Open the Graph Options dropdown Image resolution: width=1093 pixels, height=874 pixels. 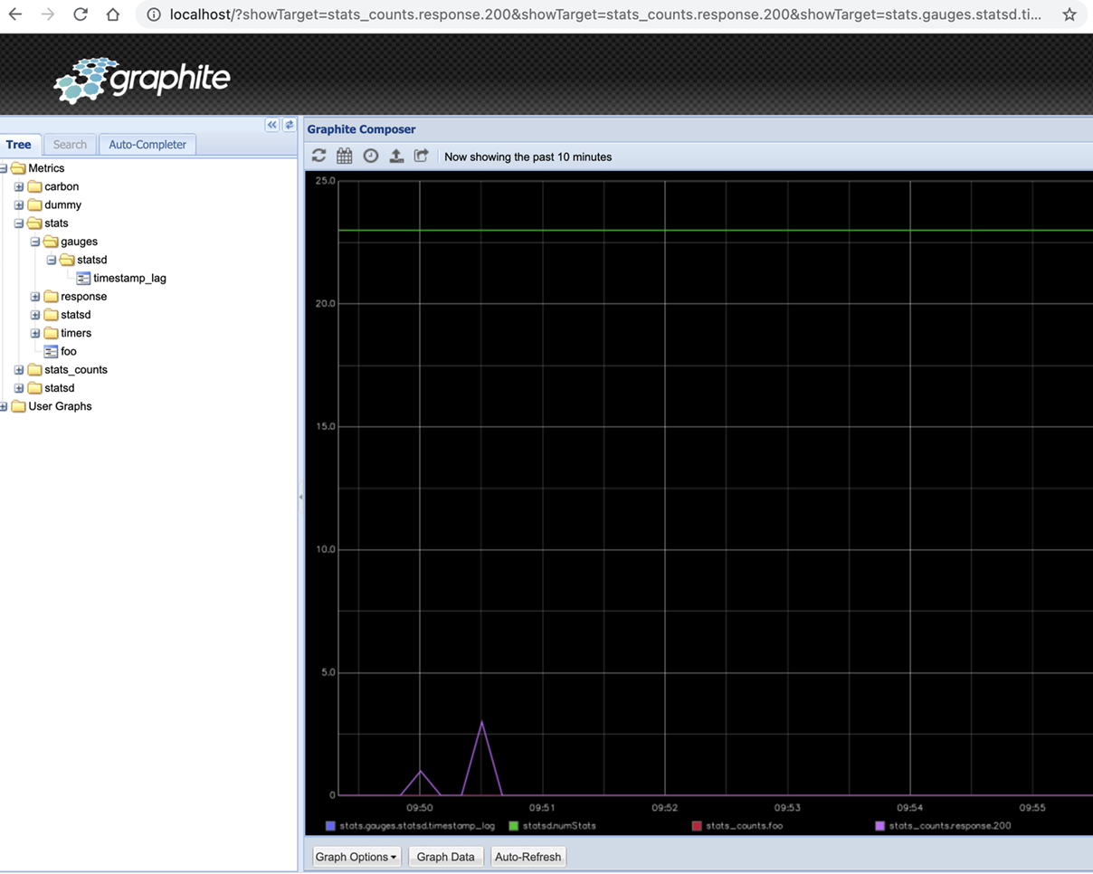point(356,857)
